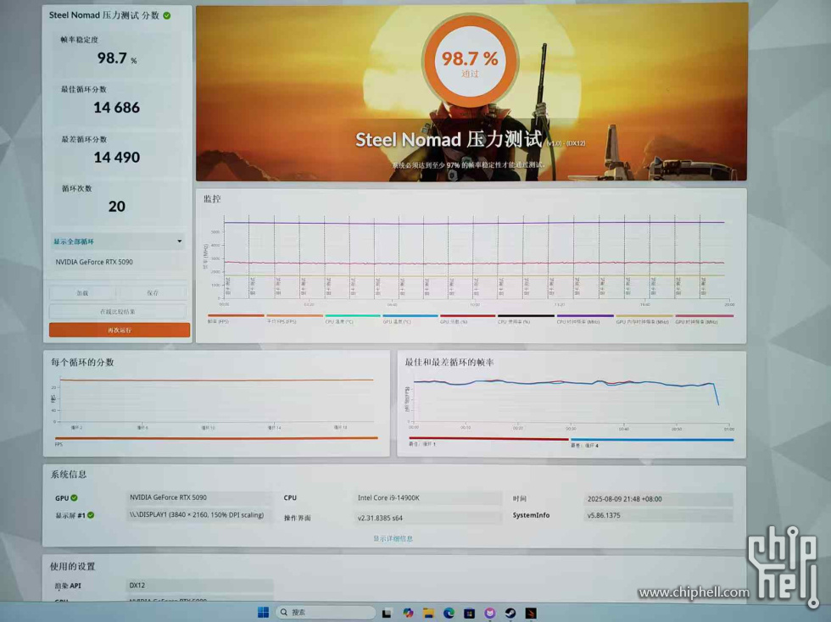Open the 显示详细信息 link
This screenshot has height=622, width=831.
pos(393,539)
